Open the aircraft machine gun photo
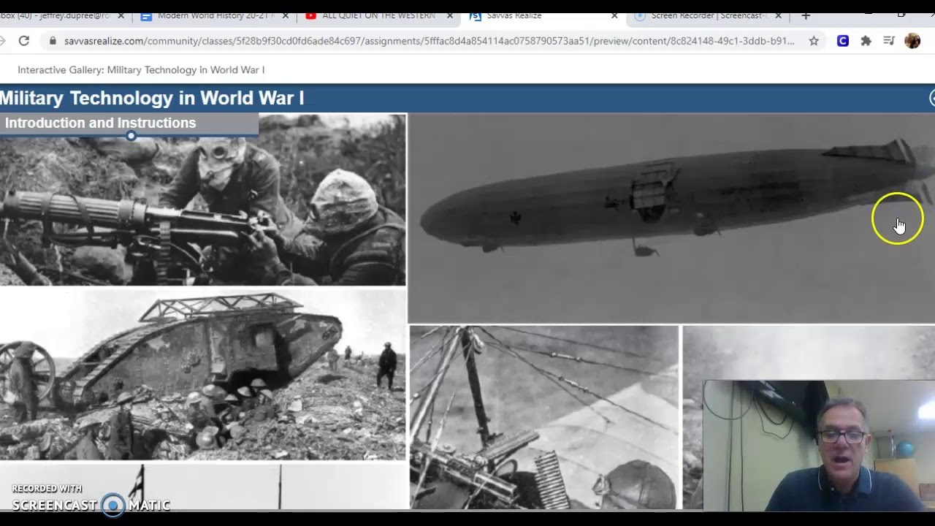This screenshot has width=935, height=526. 543,417
